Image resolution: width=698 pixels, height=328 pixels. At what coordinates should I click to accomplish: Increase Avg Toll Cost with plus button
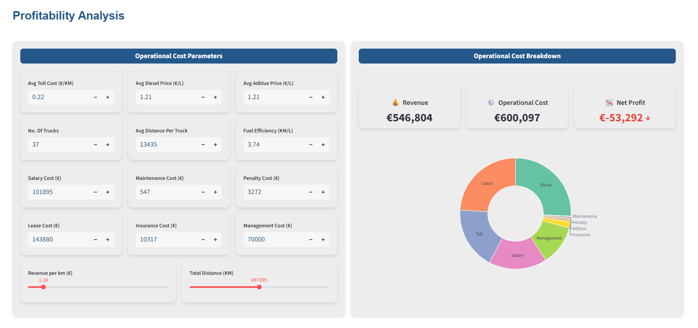(x=108, y=97)
